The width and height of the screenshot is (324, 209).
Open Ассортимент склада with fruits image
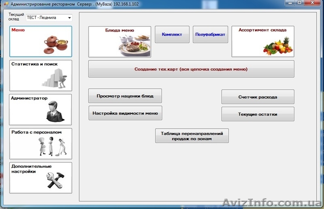[x=263, y=42]
